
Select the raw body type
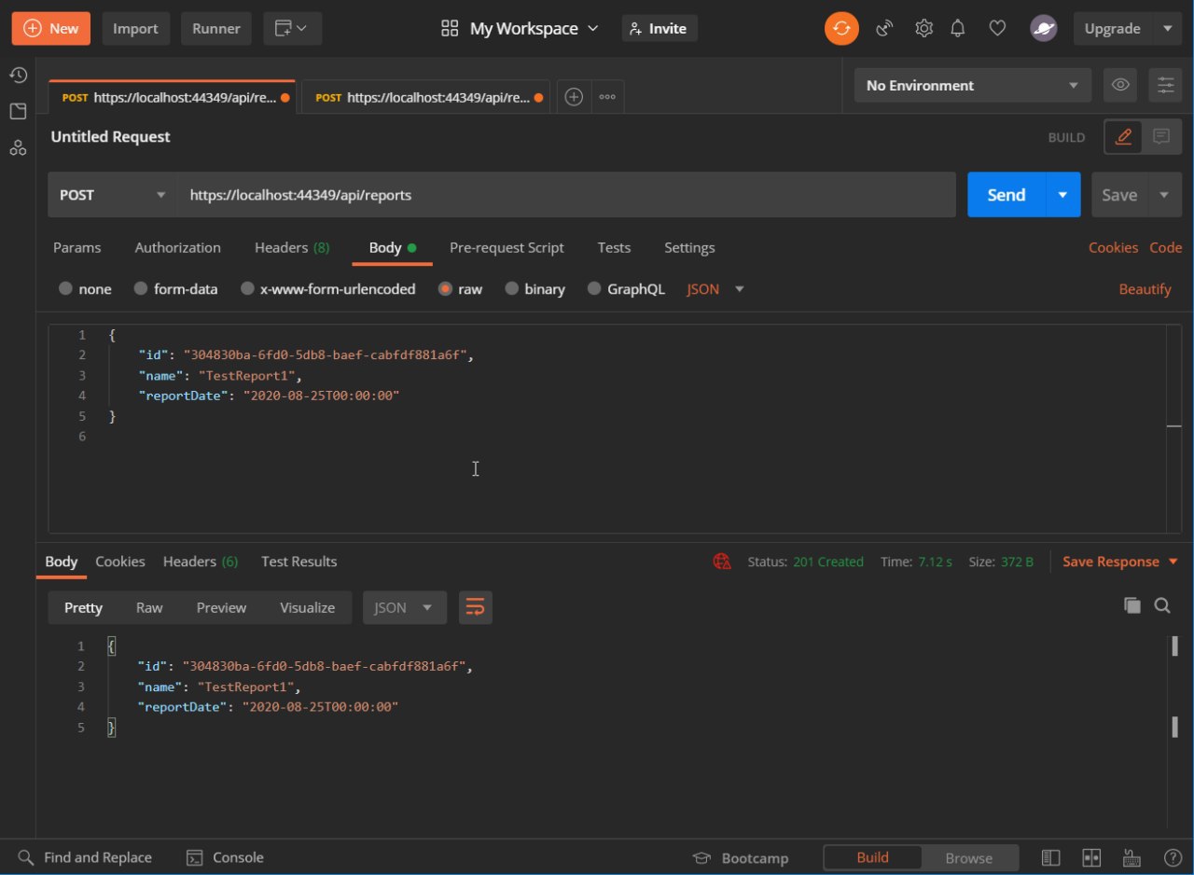click(460, 289)
